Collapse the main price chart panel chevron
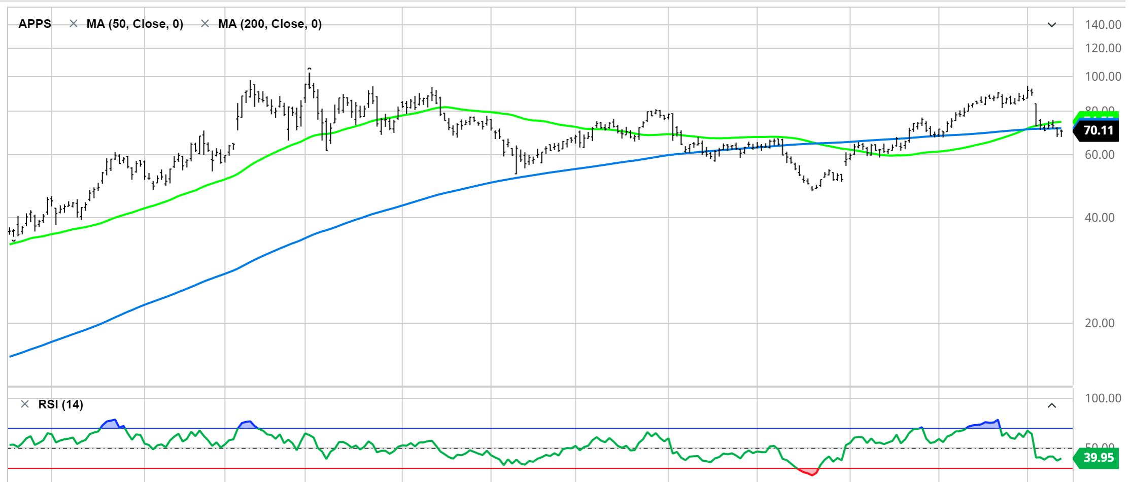This screenshot has width=1131, height=482. pos(1052,24)
